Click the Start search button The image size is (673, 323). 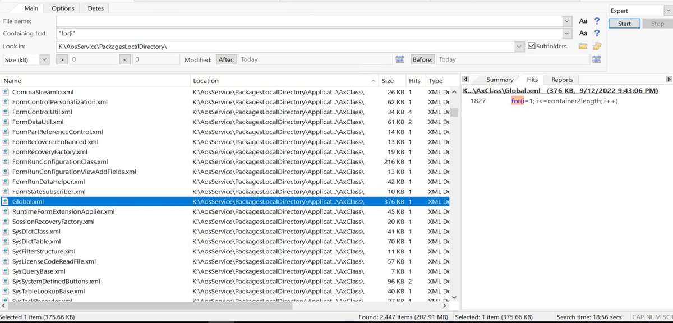[624, 24]
